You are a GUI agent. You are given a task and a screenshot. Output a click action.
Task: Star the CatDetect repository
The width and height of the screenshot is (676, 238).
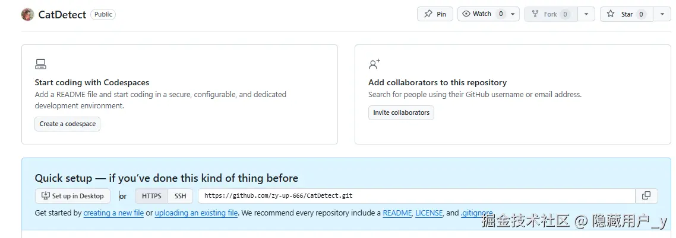tap(626, 14)
